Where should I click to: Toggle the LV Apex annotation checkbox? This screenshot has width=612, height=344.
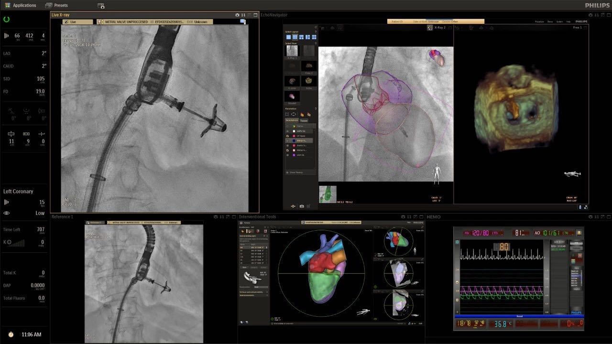287,136
